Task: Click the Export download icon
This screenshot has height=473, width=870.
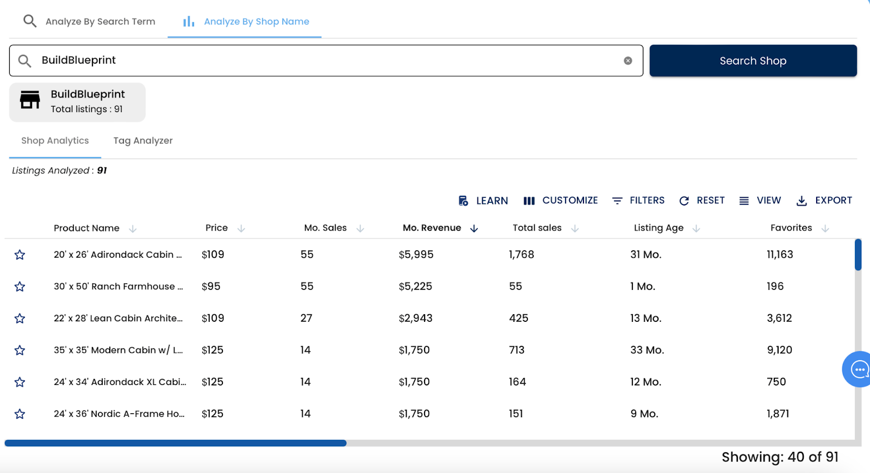Action: [x=801, y=201]
